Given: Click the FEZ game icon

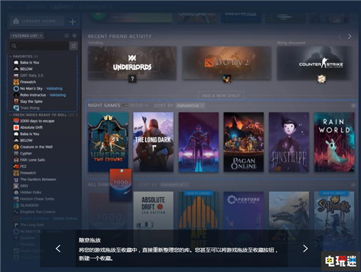Looking at the screenshot, I should coord(16,166).
